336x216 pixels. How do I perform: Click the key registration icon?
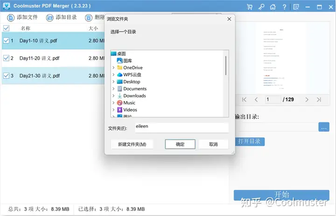pyautogui.click(x=261, y=7)
